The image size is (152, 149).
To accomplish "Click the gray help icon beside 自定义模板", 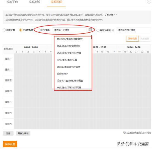I will point(113,30).
